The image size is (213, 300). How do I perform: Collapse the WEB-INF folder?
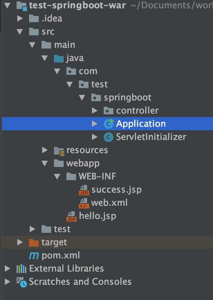(57, 176)
